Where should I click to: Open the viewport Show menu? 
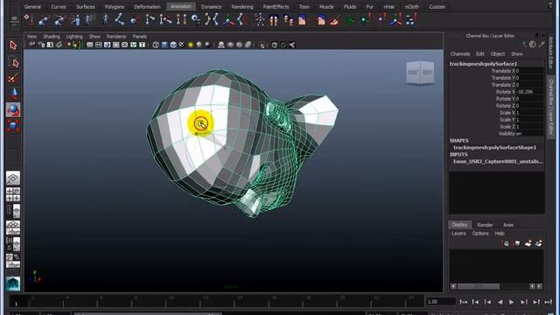pyautogui.click(x=94, y=37)
